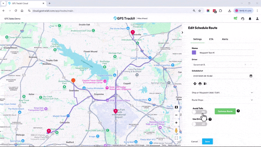261x147 pixels.
Task: Select route stop marker 3 at DFW Airport
Action: (115, 111)
